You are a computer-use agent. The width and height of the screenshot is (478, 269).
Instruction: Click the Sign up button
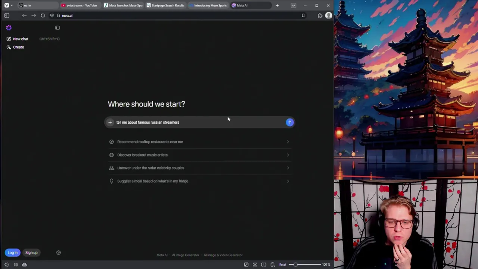(x=31, y=253)
